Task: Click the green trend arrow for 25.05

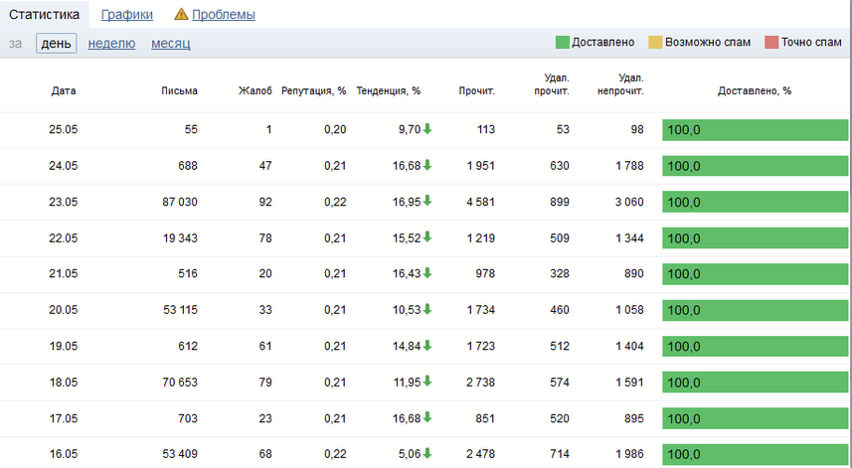Action: [x=427, y=129]
